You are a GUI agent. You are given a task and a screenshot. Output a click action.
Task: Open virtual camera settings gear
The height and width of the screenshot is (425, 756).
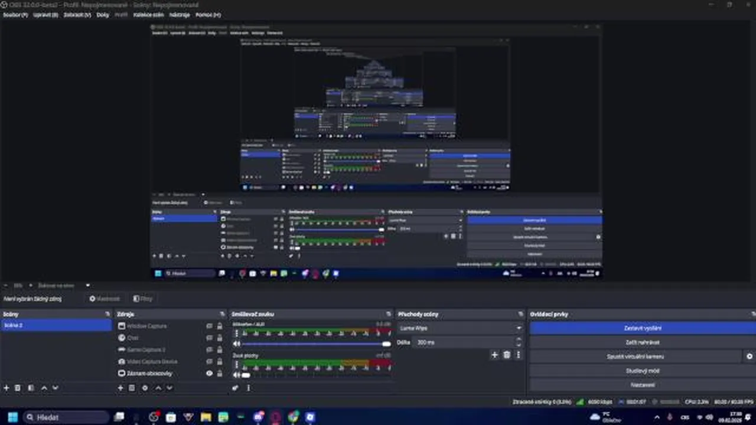(750, 357)
